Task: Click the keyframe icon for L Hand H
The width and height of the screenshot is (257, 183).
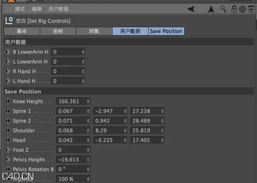Action: (x=8, y=81)
